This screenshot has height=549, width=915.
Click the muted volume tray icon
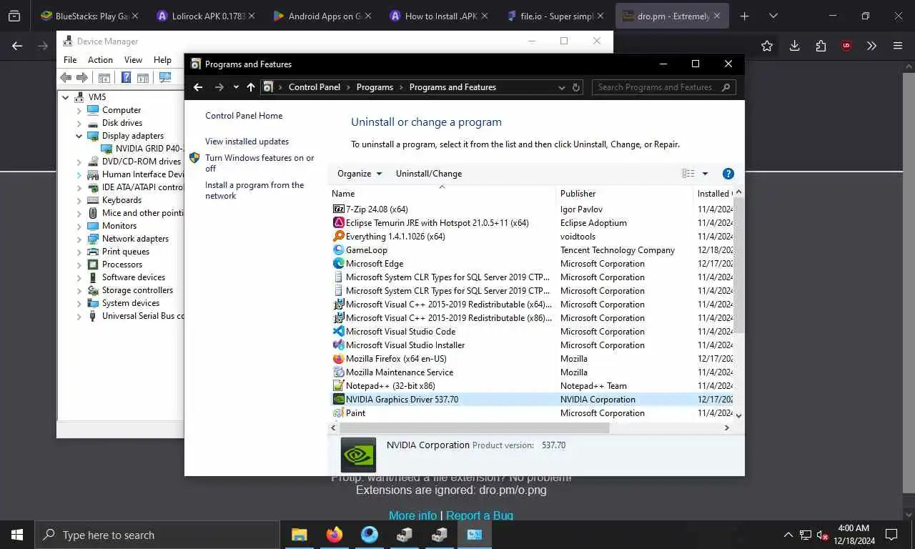(x=823, y=535)
